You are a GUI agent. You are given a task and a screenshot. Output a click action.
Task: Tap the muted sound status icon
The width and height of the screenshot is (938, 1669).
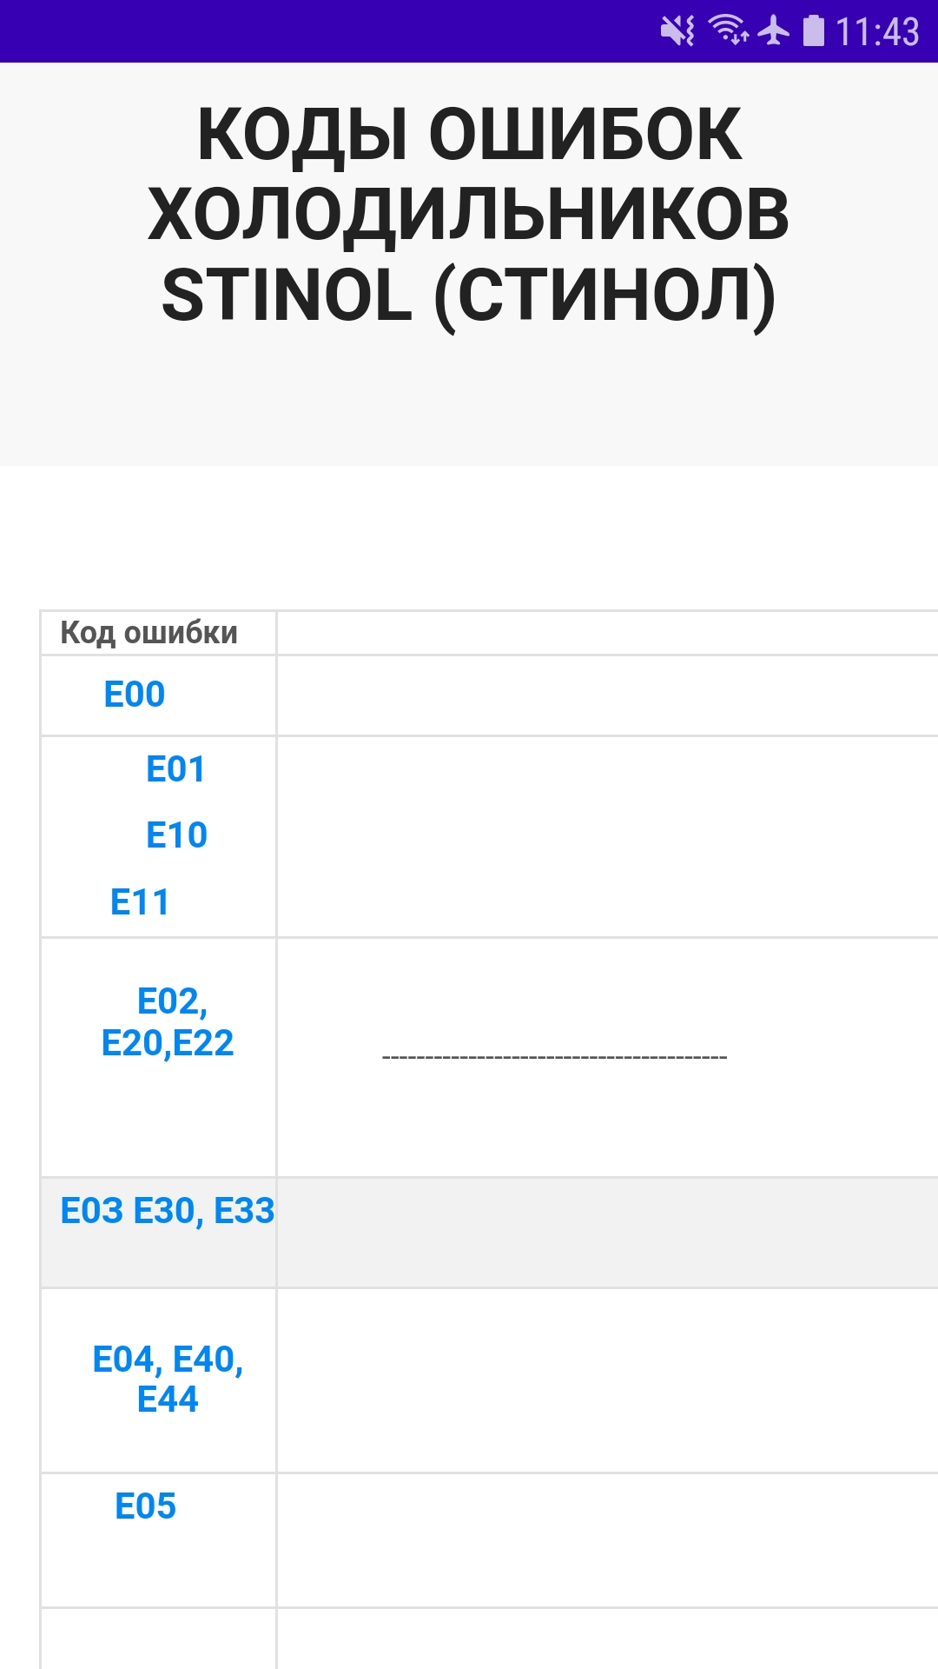677,31
